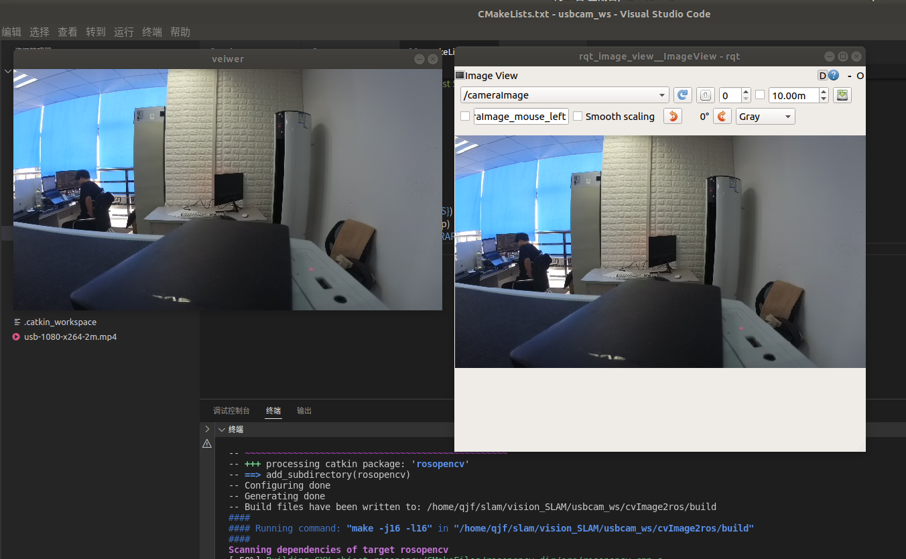Image resolution: width=906 pixels, height=559 pixels.
Task: Click the warning triangle icon in VS Code terminal
Action: click(x=207, y=444)
